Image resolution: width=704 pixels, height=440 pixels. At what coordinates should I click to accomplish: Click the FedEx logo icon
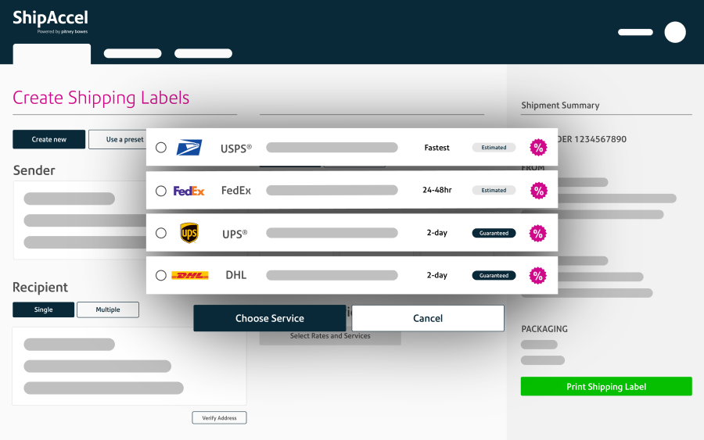tap(189, 191)
